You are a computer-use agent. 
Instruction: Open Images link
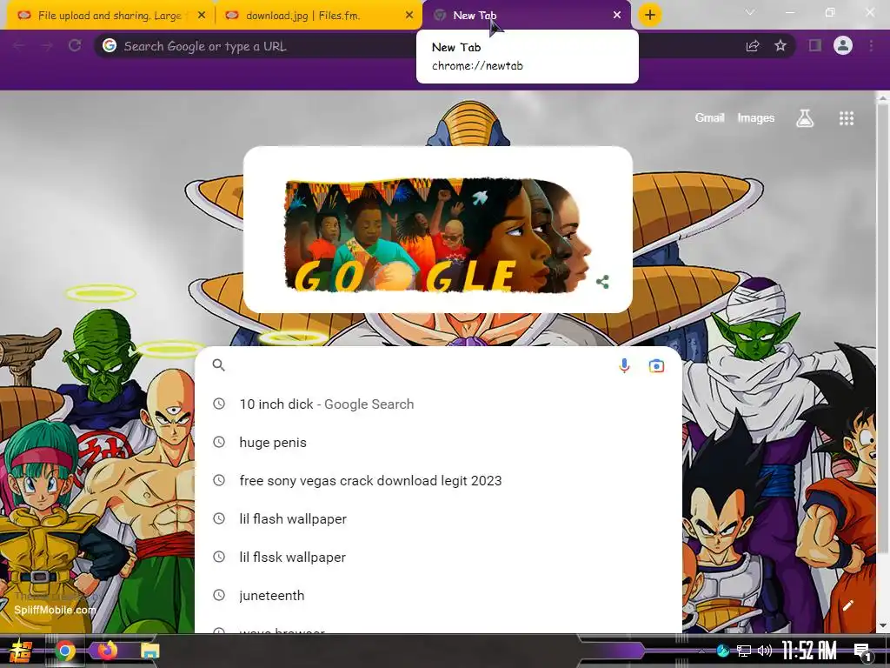(755, 117)
